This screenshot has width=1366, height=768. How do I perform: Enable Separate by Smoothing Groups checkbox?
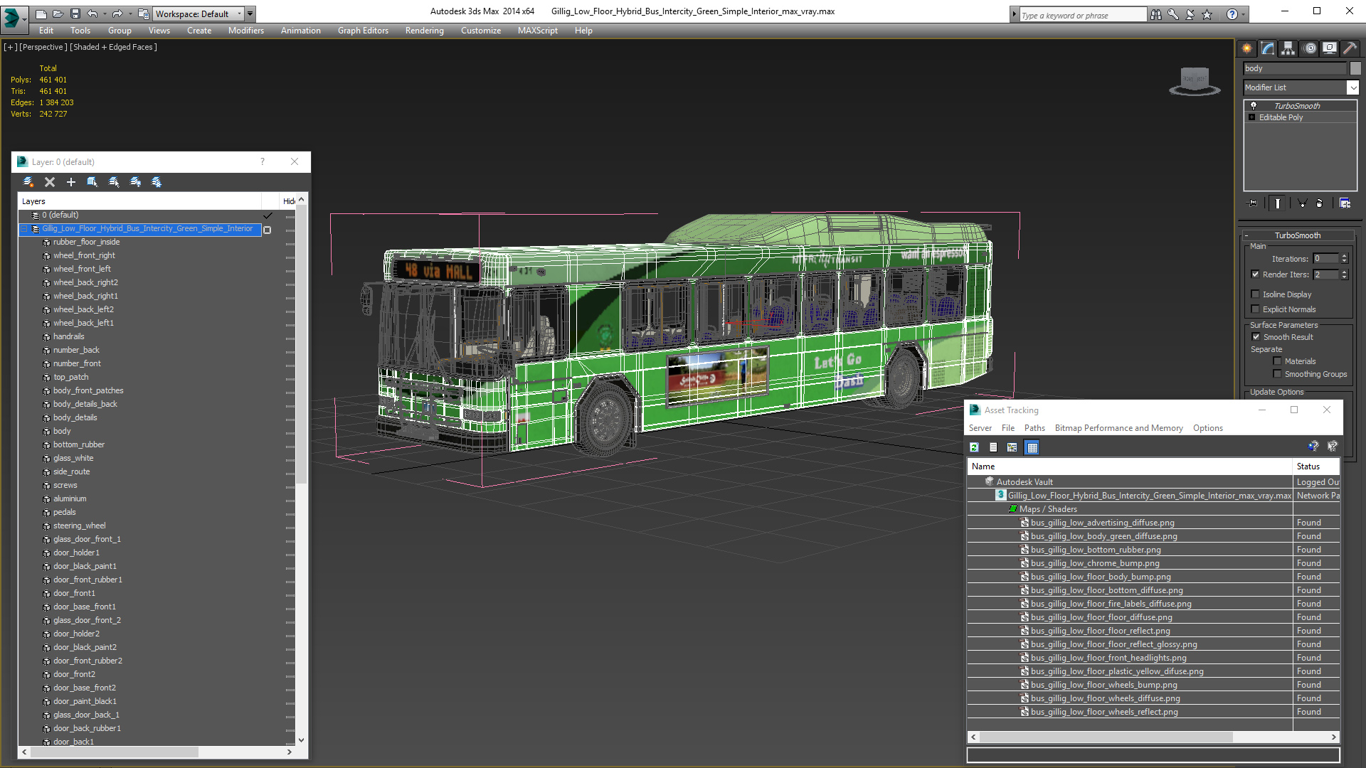[1278, 374]
